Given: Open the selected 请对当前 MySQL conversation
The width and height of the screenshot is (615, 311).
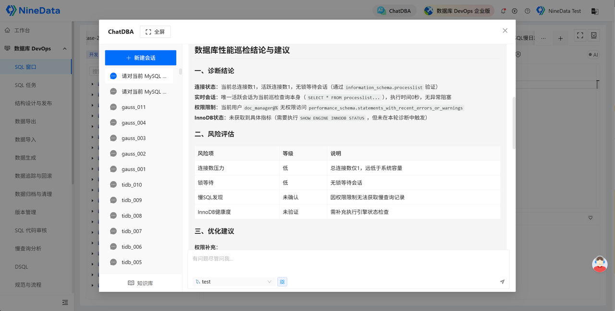Looking at the screenshot, I should coord(139,76).
